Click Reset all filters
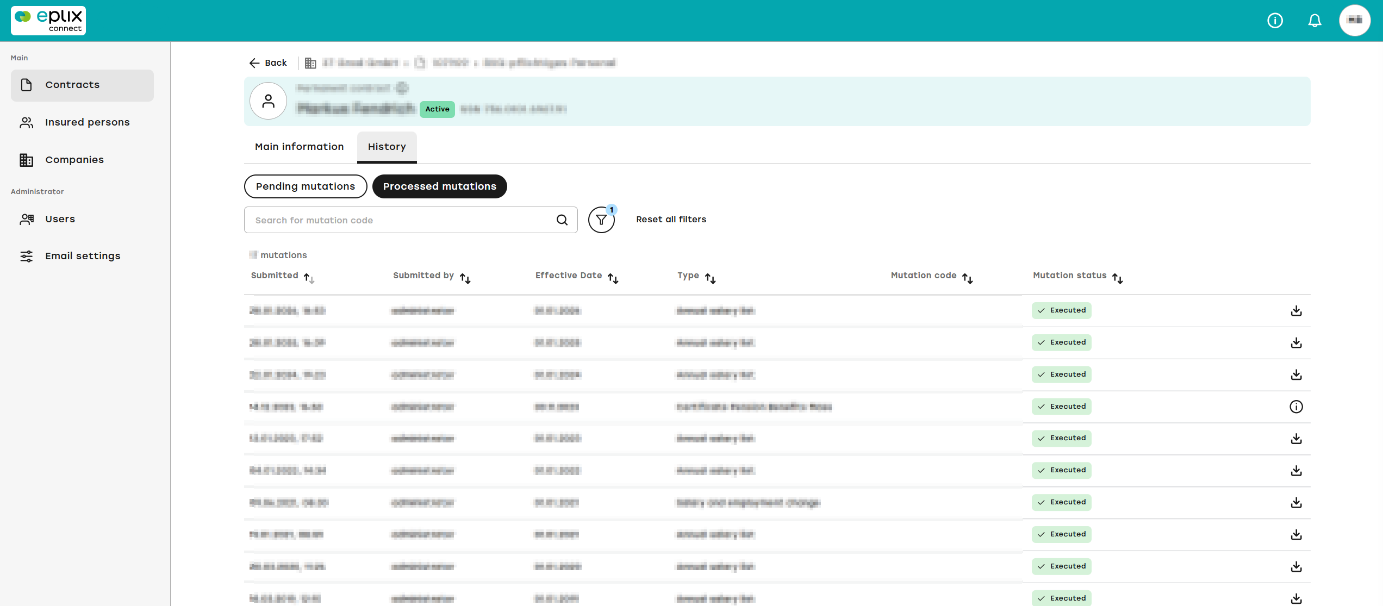 671,220
